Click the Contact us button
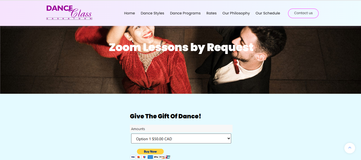 303,13
